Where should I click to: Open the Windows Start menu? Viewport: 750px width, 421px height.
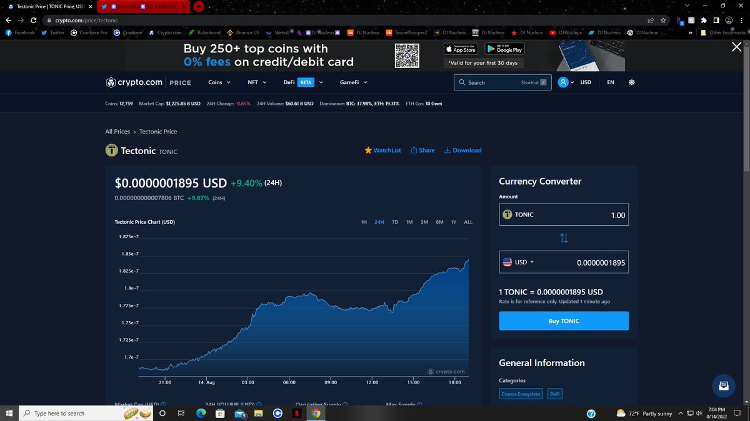tap(9, 413)
